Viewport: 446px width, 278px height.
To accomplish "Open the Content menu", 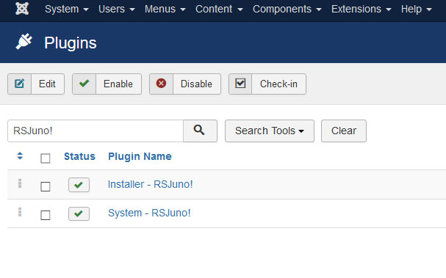I will point(219,9).
